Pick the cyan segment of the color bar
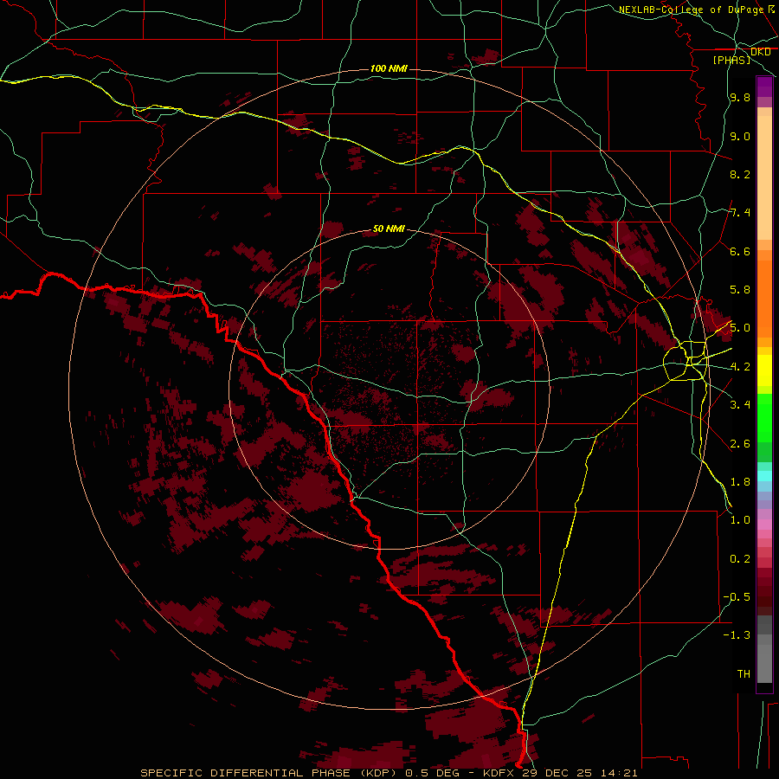The height and width of the screenshot is (779, 779). pyautogui.click(x=764, y=475)
